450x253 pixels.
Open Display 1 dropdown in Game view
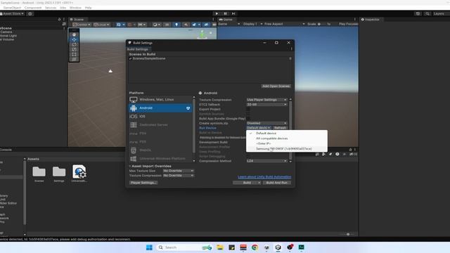[252, 24]
